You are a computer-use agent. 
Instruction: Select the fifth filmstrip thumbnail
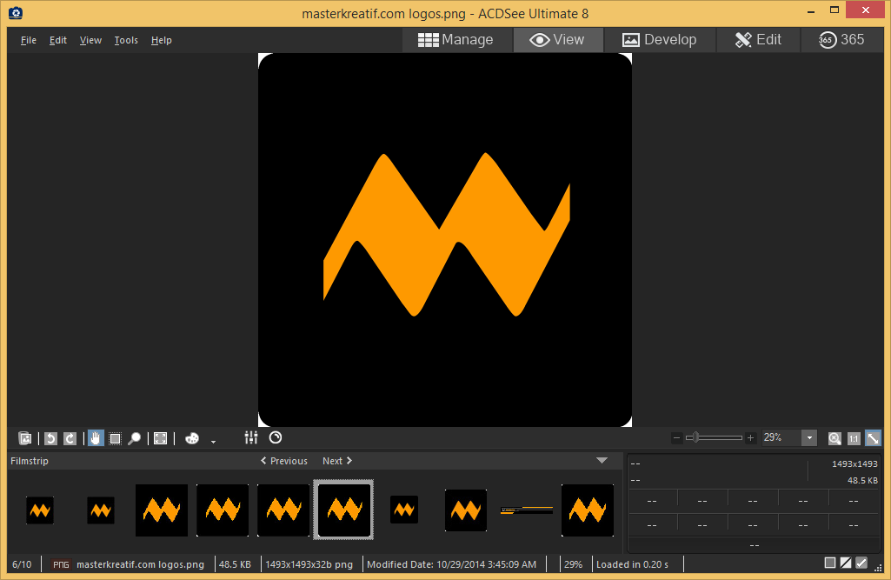(283, 510)
